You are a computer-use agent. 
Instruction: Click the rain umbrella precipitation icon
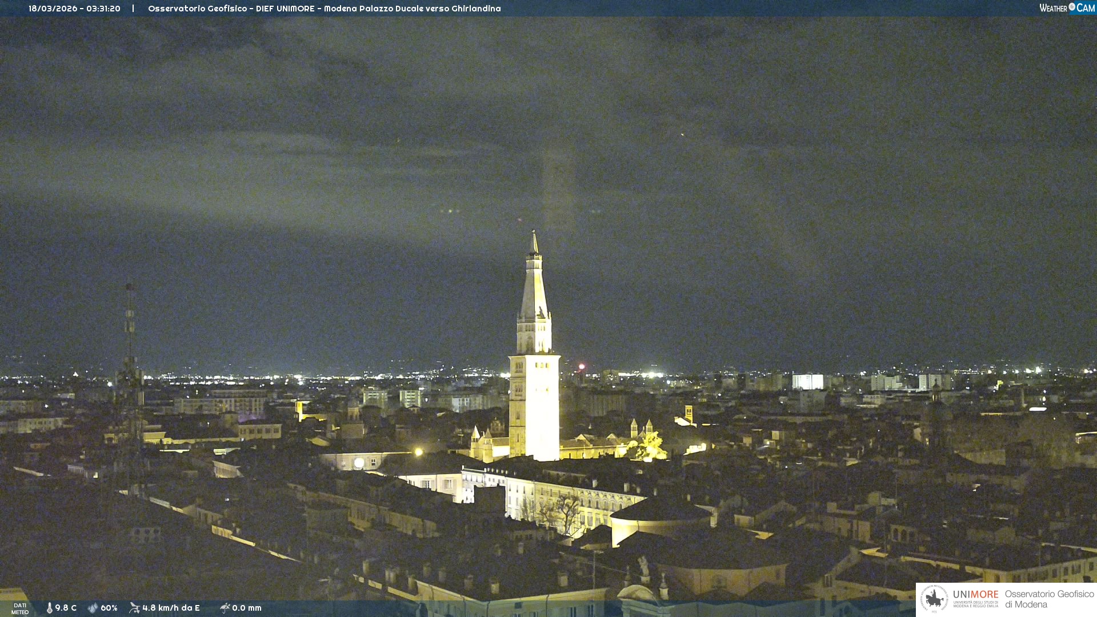pyautogui.click(x=225, y=608)
